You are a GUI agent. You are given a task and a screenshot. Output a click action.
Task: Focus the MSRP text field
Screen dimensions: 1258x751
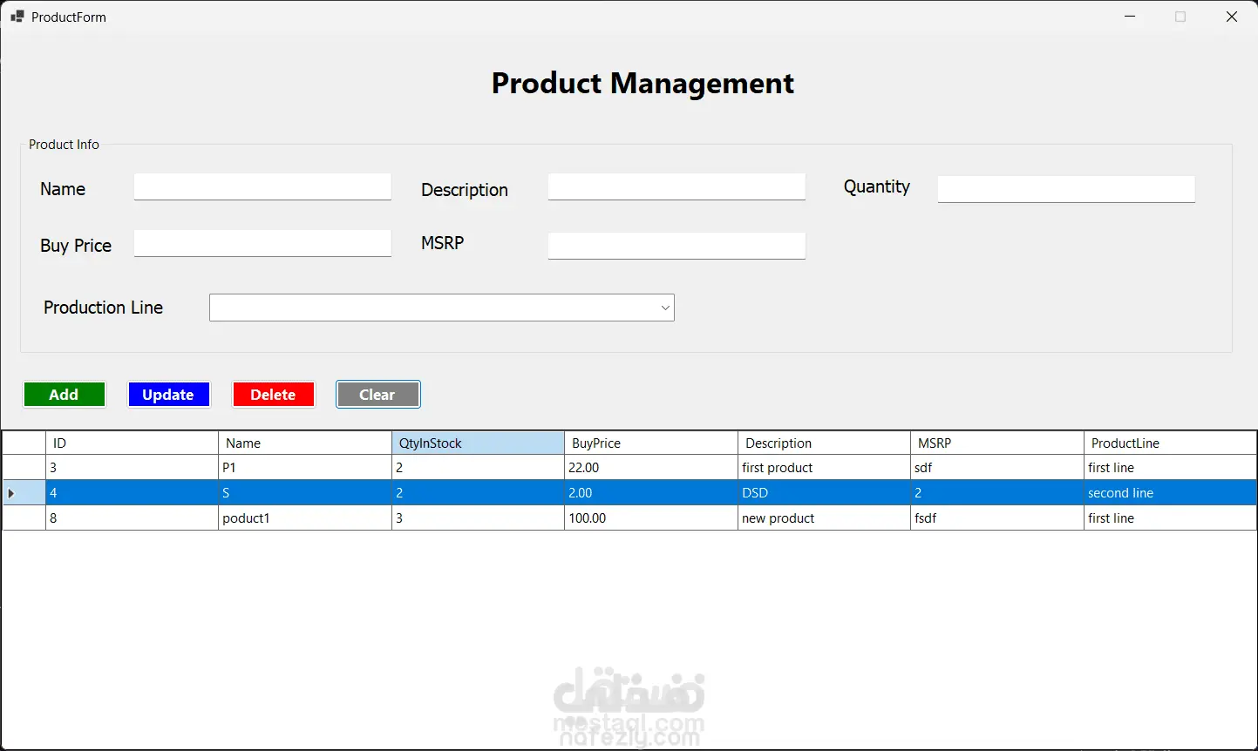click(x=677, y=246)
